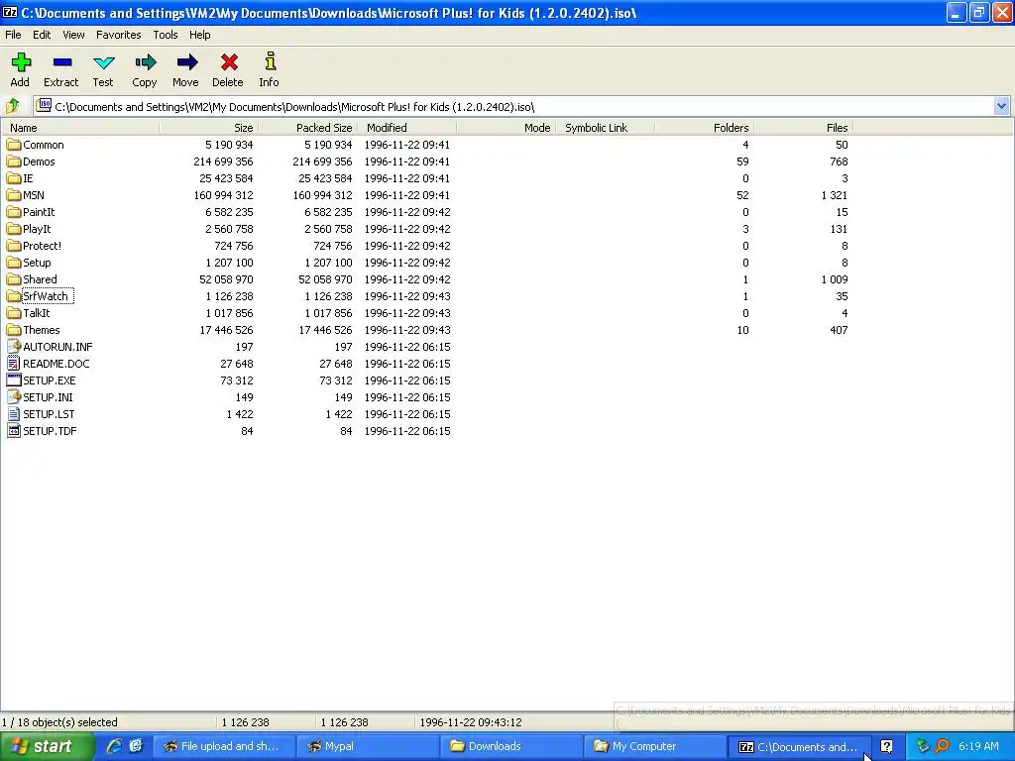Select the IE folder icon

(x=14, y=178)
